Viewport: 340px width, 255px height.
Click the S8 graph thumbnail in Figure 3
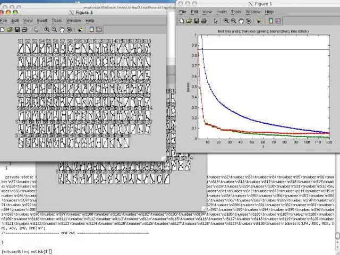click(70, 48)
